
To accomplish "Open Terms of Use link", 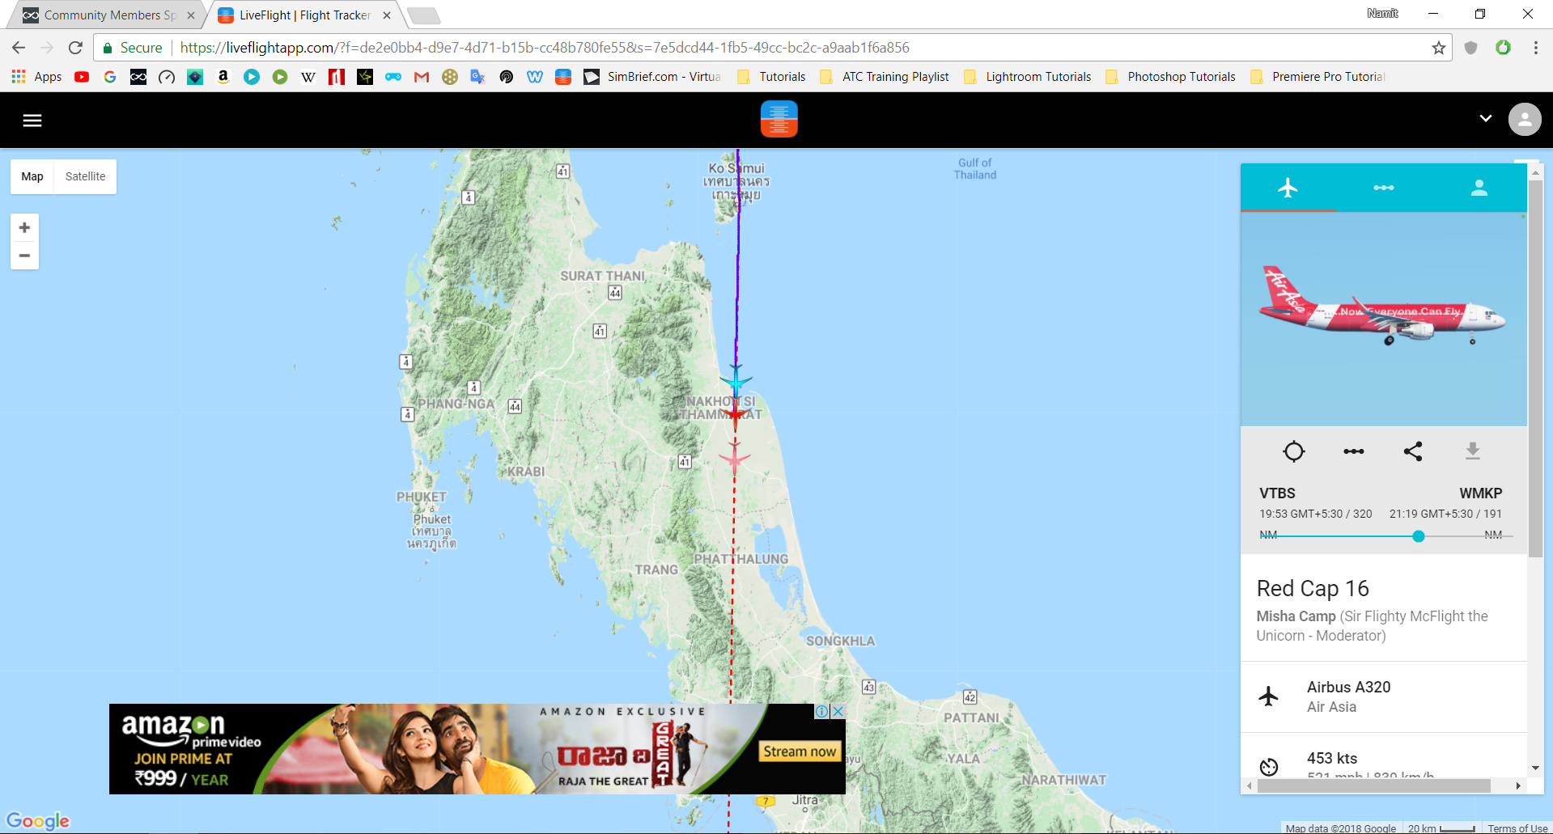I will (1517, 828).
